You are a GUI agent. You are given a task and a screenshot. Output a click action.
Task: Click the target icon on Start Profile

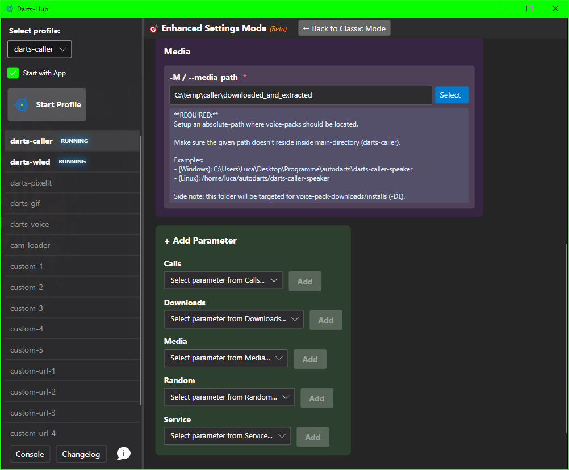tap(22, 105)
